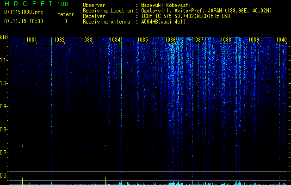This screenshot has height=185, width=291.
Task: Select the file name 0711151030.png
Action: point(24,12)
